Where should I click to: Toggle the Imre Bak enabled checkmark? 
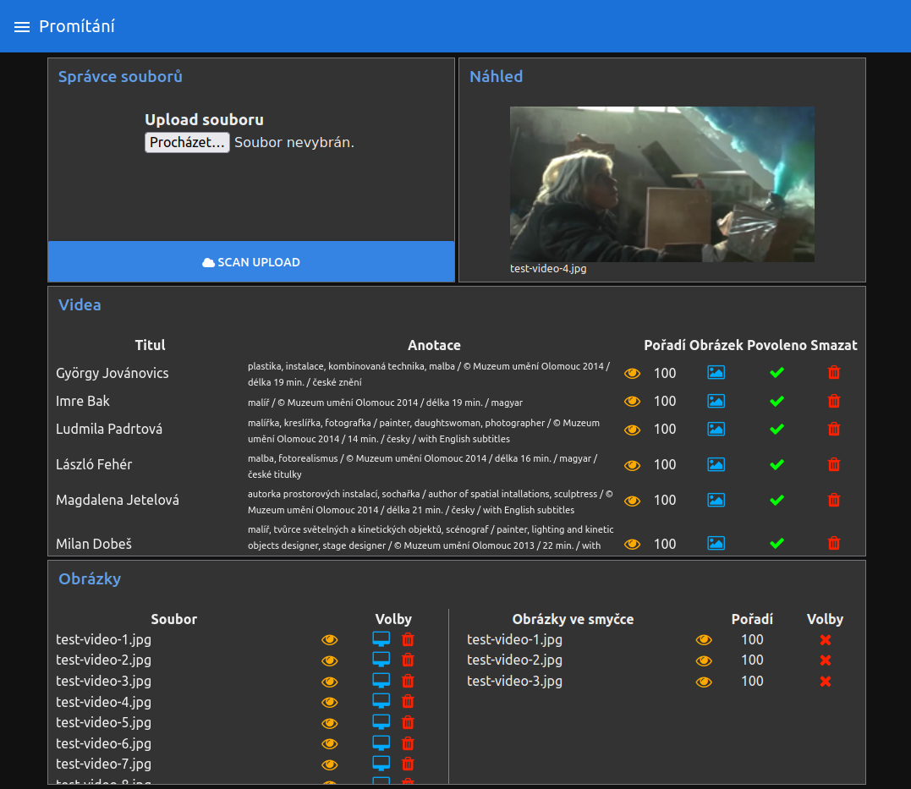[777, 401]
